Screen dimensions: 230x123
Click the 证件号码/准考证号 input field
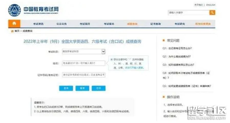click(x=83, y=75)
